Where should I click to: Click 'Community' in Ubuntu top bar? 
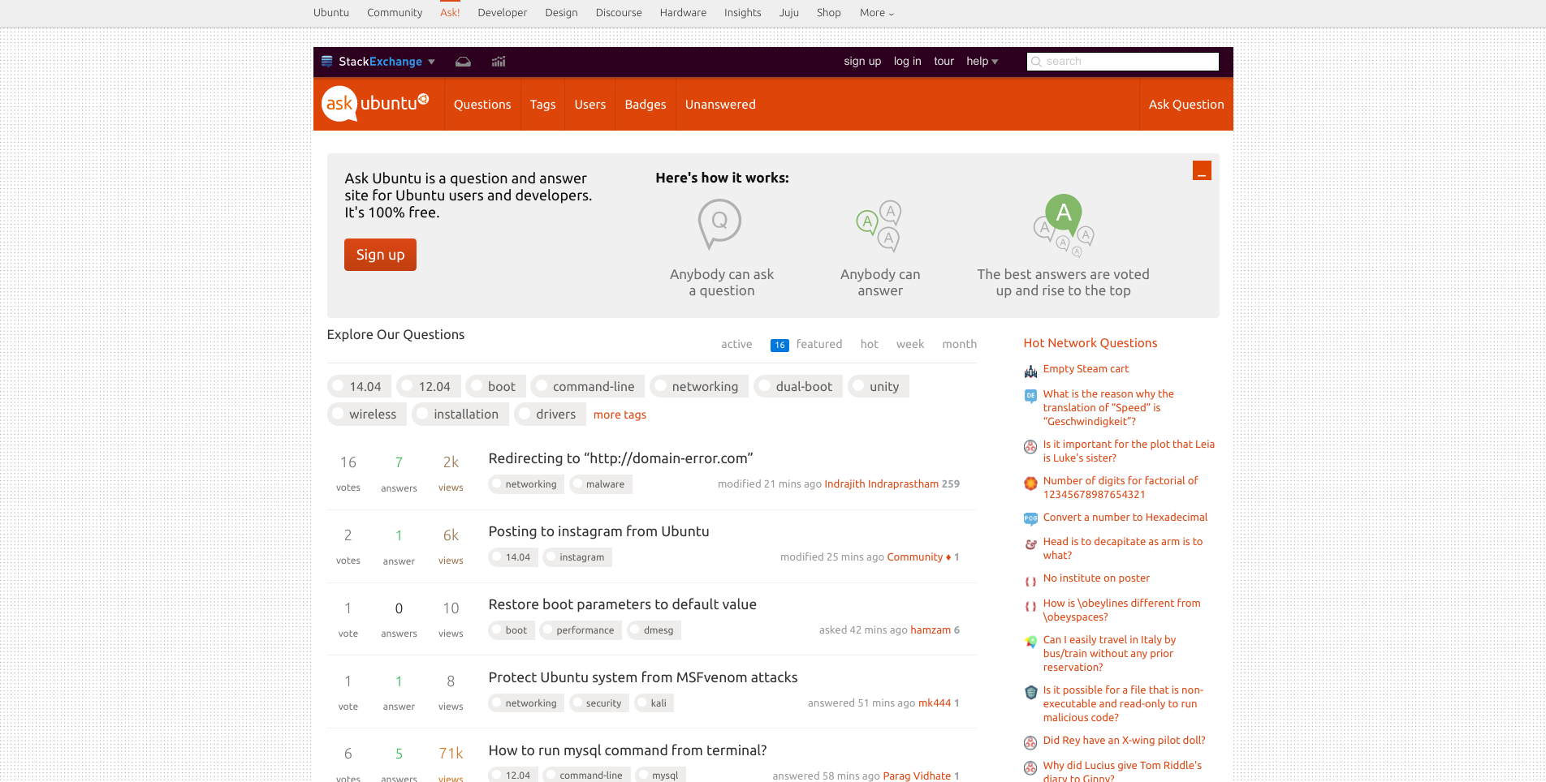[x=395, y=13]
